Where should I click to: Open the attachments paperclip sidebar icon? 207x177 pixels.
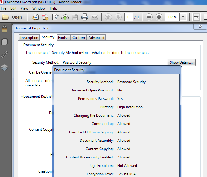pyautogui.click(x=4, y=54)
